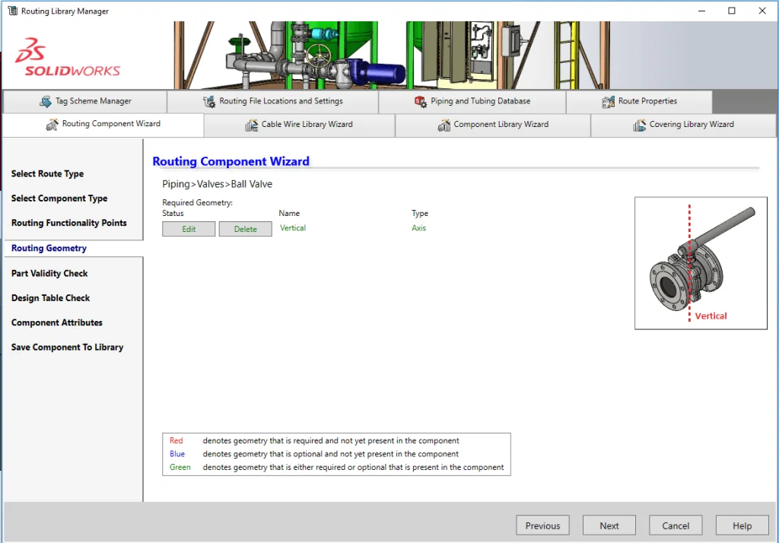Click the SolidWorks logo in header
Screen dimensions: 779x543
[68, 57]
